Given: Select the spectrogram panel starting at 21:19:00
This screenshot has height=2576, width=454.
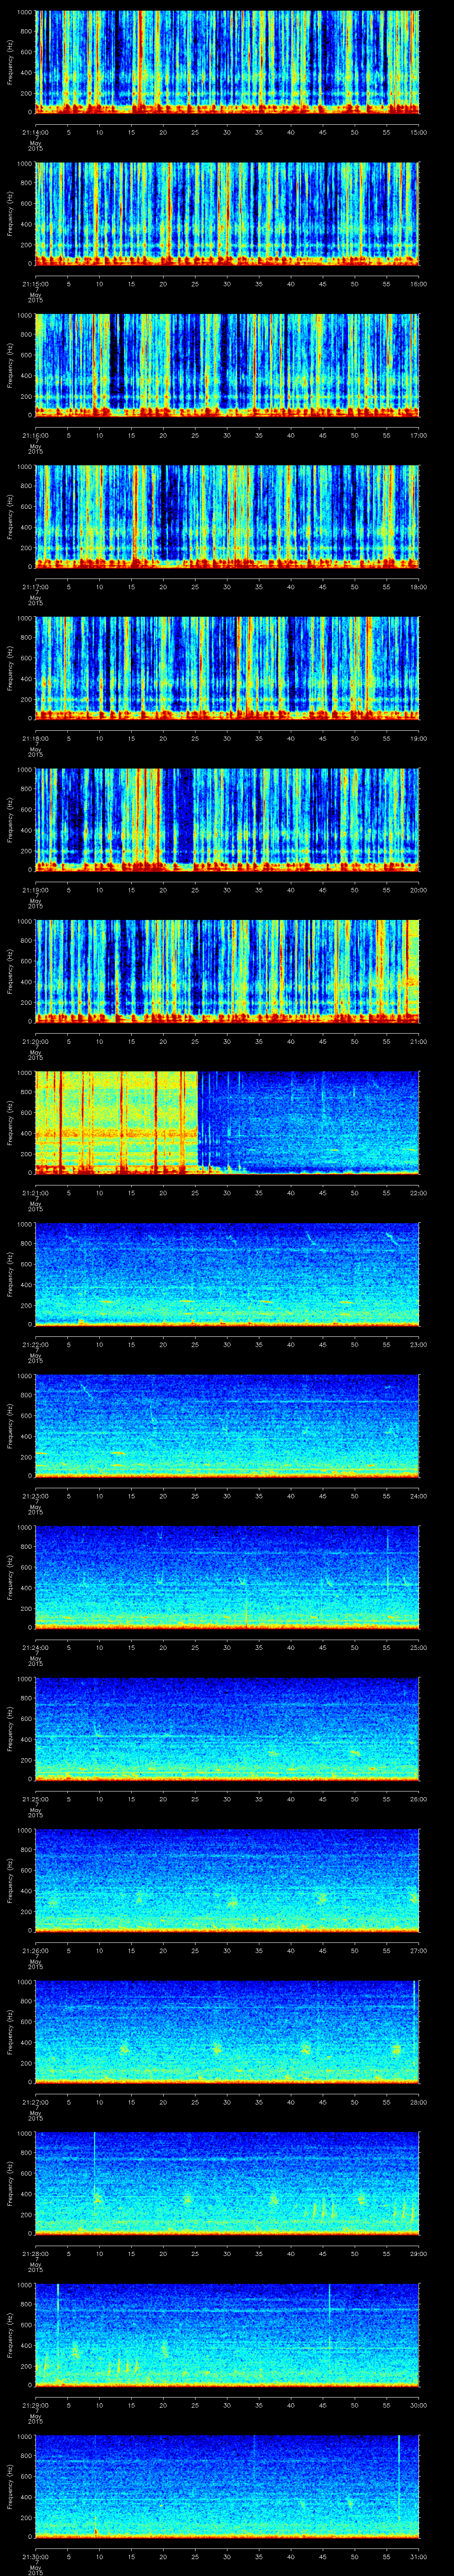Looking at the screenshot, I should point(227,819).
